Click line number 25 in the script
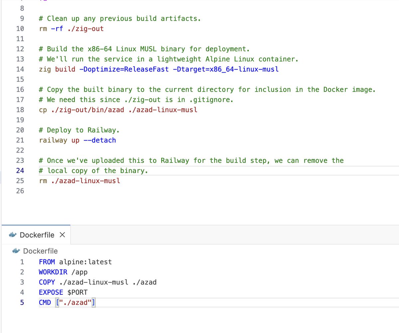 (20, 181)
